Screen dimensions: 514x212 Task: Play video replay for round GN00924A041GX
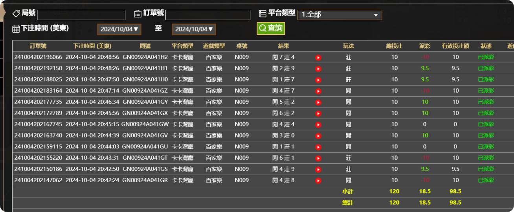point(318,113)
